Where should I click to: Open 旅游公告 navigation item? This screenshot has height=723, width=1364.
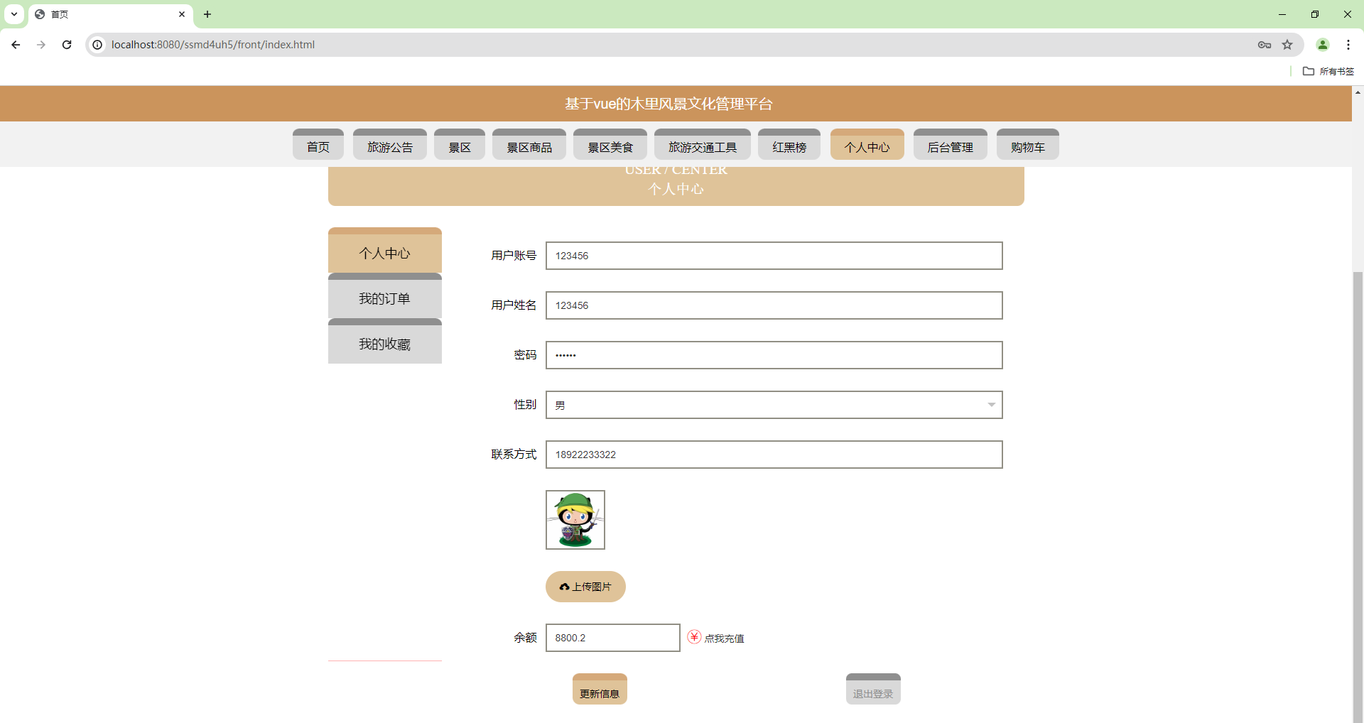coord(390,145)
